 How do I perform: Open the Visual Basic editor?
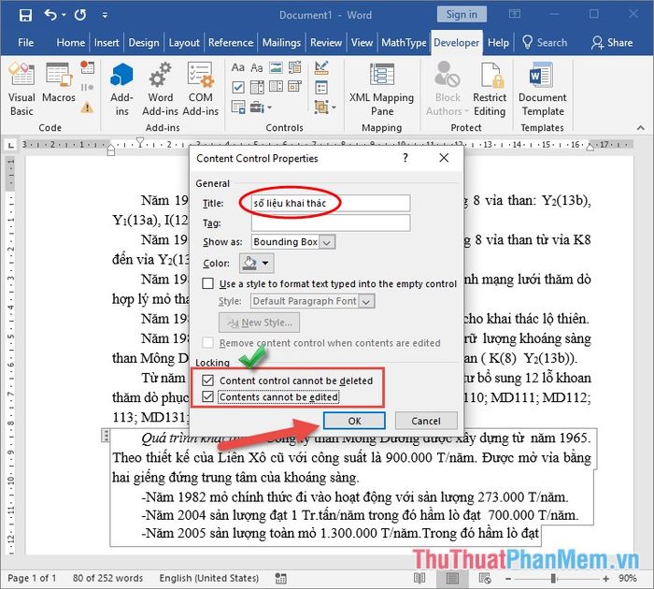pos(21,89)
